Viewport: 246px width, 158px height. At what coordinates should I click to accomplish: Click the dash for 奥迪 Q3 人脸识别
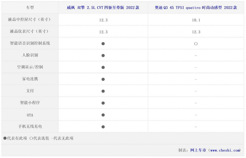click(x=196, y=56)
